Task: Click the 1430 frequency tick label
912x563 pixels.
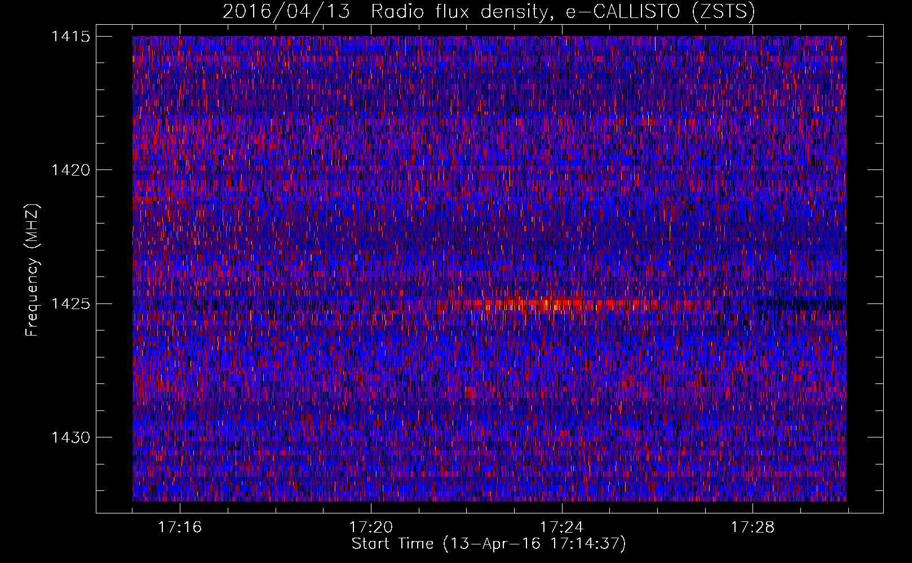Action: coord(70,437)
